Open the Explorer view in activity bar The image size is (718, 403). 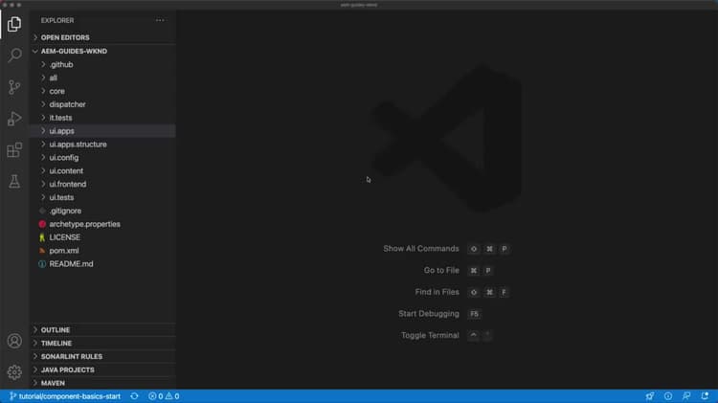(x=14, y=24)
